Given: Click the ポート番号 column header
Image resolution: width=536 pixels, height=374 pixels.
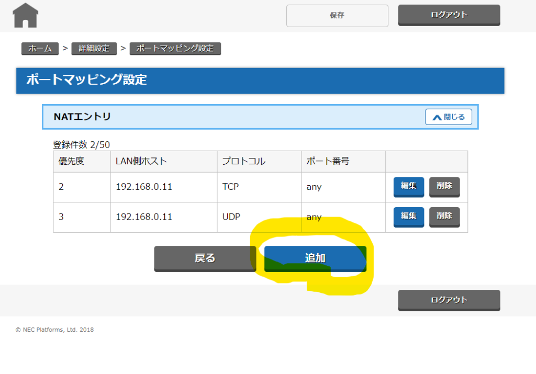Looking at the screenshot, I should [x=343, y=161].
